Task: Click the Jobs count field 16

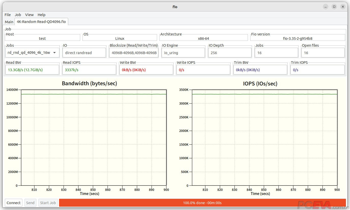Action: [x=276, y=53]
